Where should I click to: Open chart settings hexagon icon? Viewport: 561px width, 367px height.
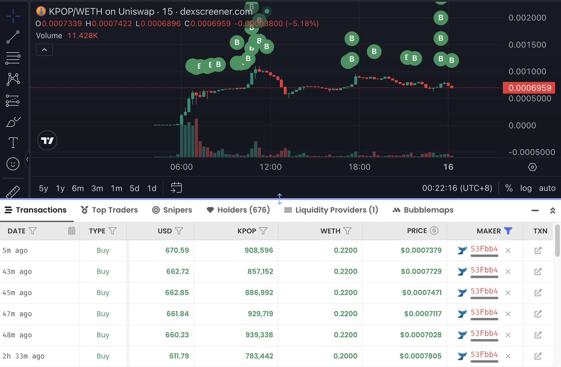532,167
